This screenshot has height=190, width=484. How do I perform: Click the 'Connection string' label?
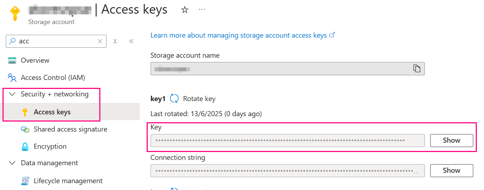[x=178, y=157]
